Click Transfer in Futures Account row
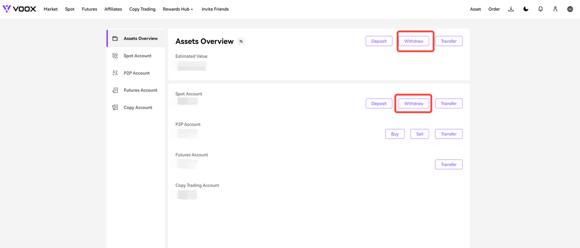580x248 pixels. [x=449, y=164]
